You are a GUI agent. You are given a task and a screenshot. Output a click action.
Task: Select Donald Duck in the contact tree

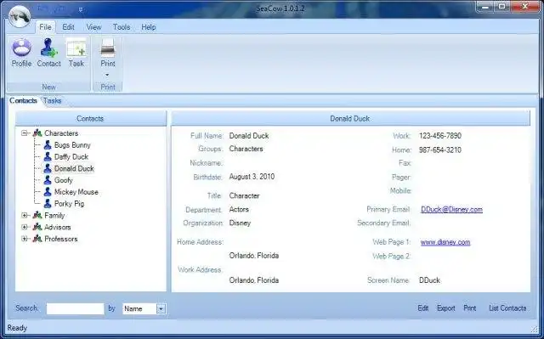tap(74, 169)
